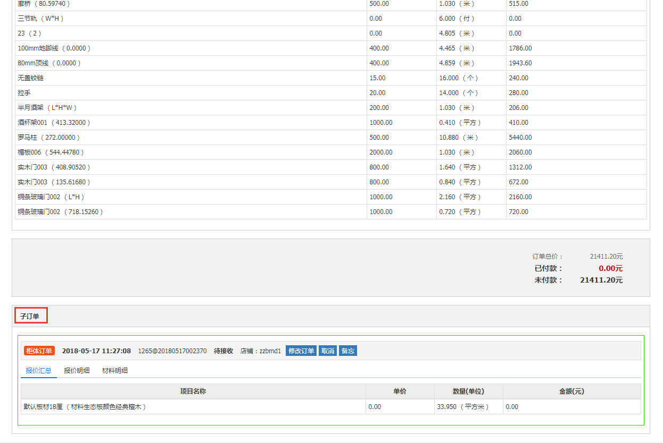Click the 项目名称 column header

[x=193, y=391]
